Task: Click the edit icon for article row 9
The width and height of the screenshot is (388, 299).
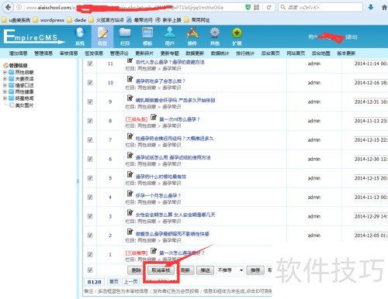Action: pyautogui.click(x=130, y=98)
